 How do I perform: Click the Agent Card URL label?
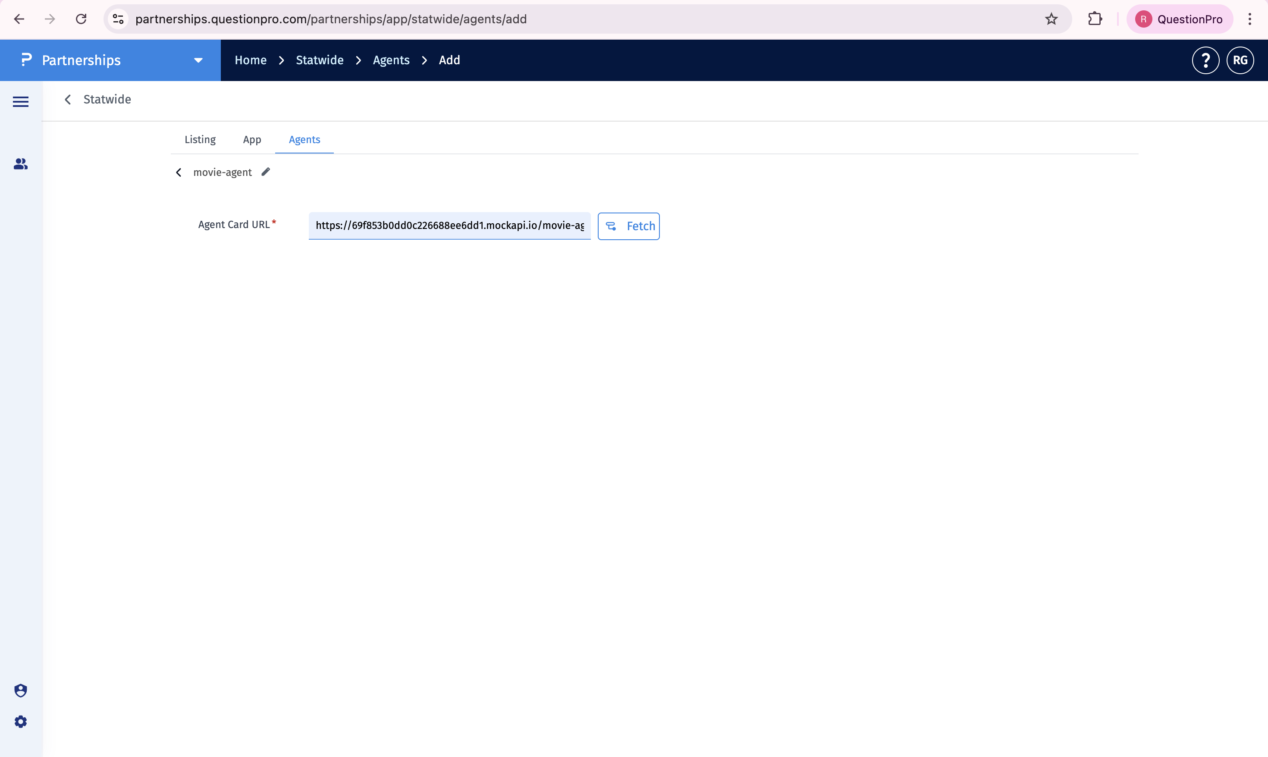[234, 225]
